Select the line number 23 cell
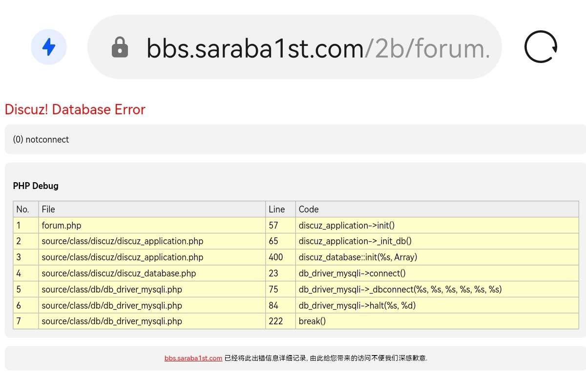The width and height of the screenshot is (586, 379). (x=280, y=274)
